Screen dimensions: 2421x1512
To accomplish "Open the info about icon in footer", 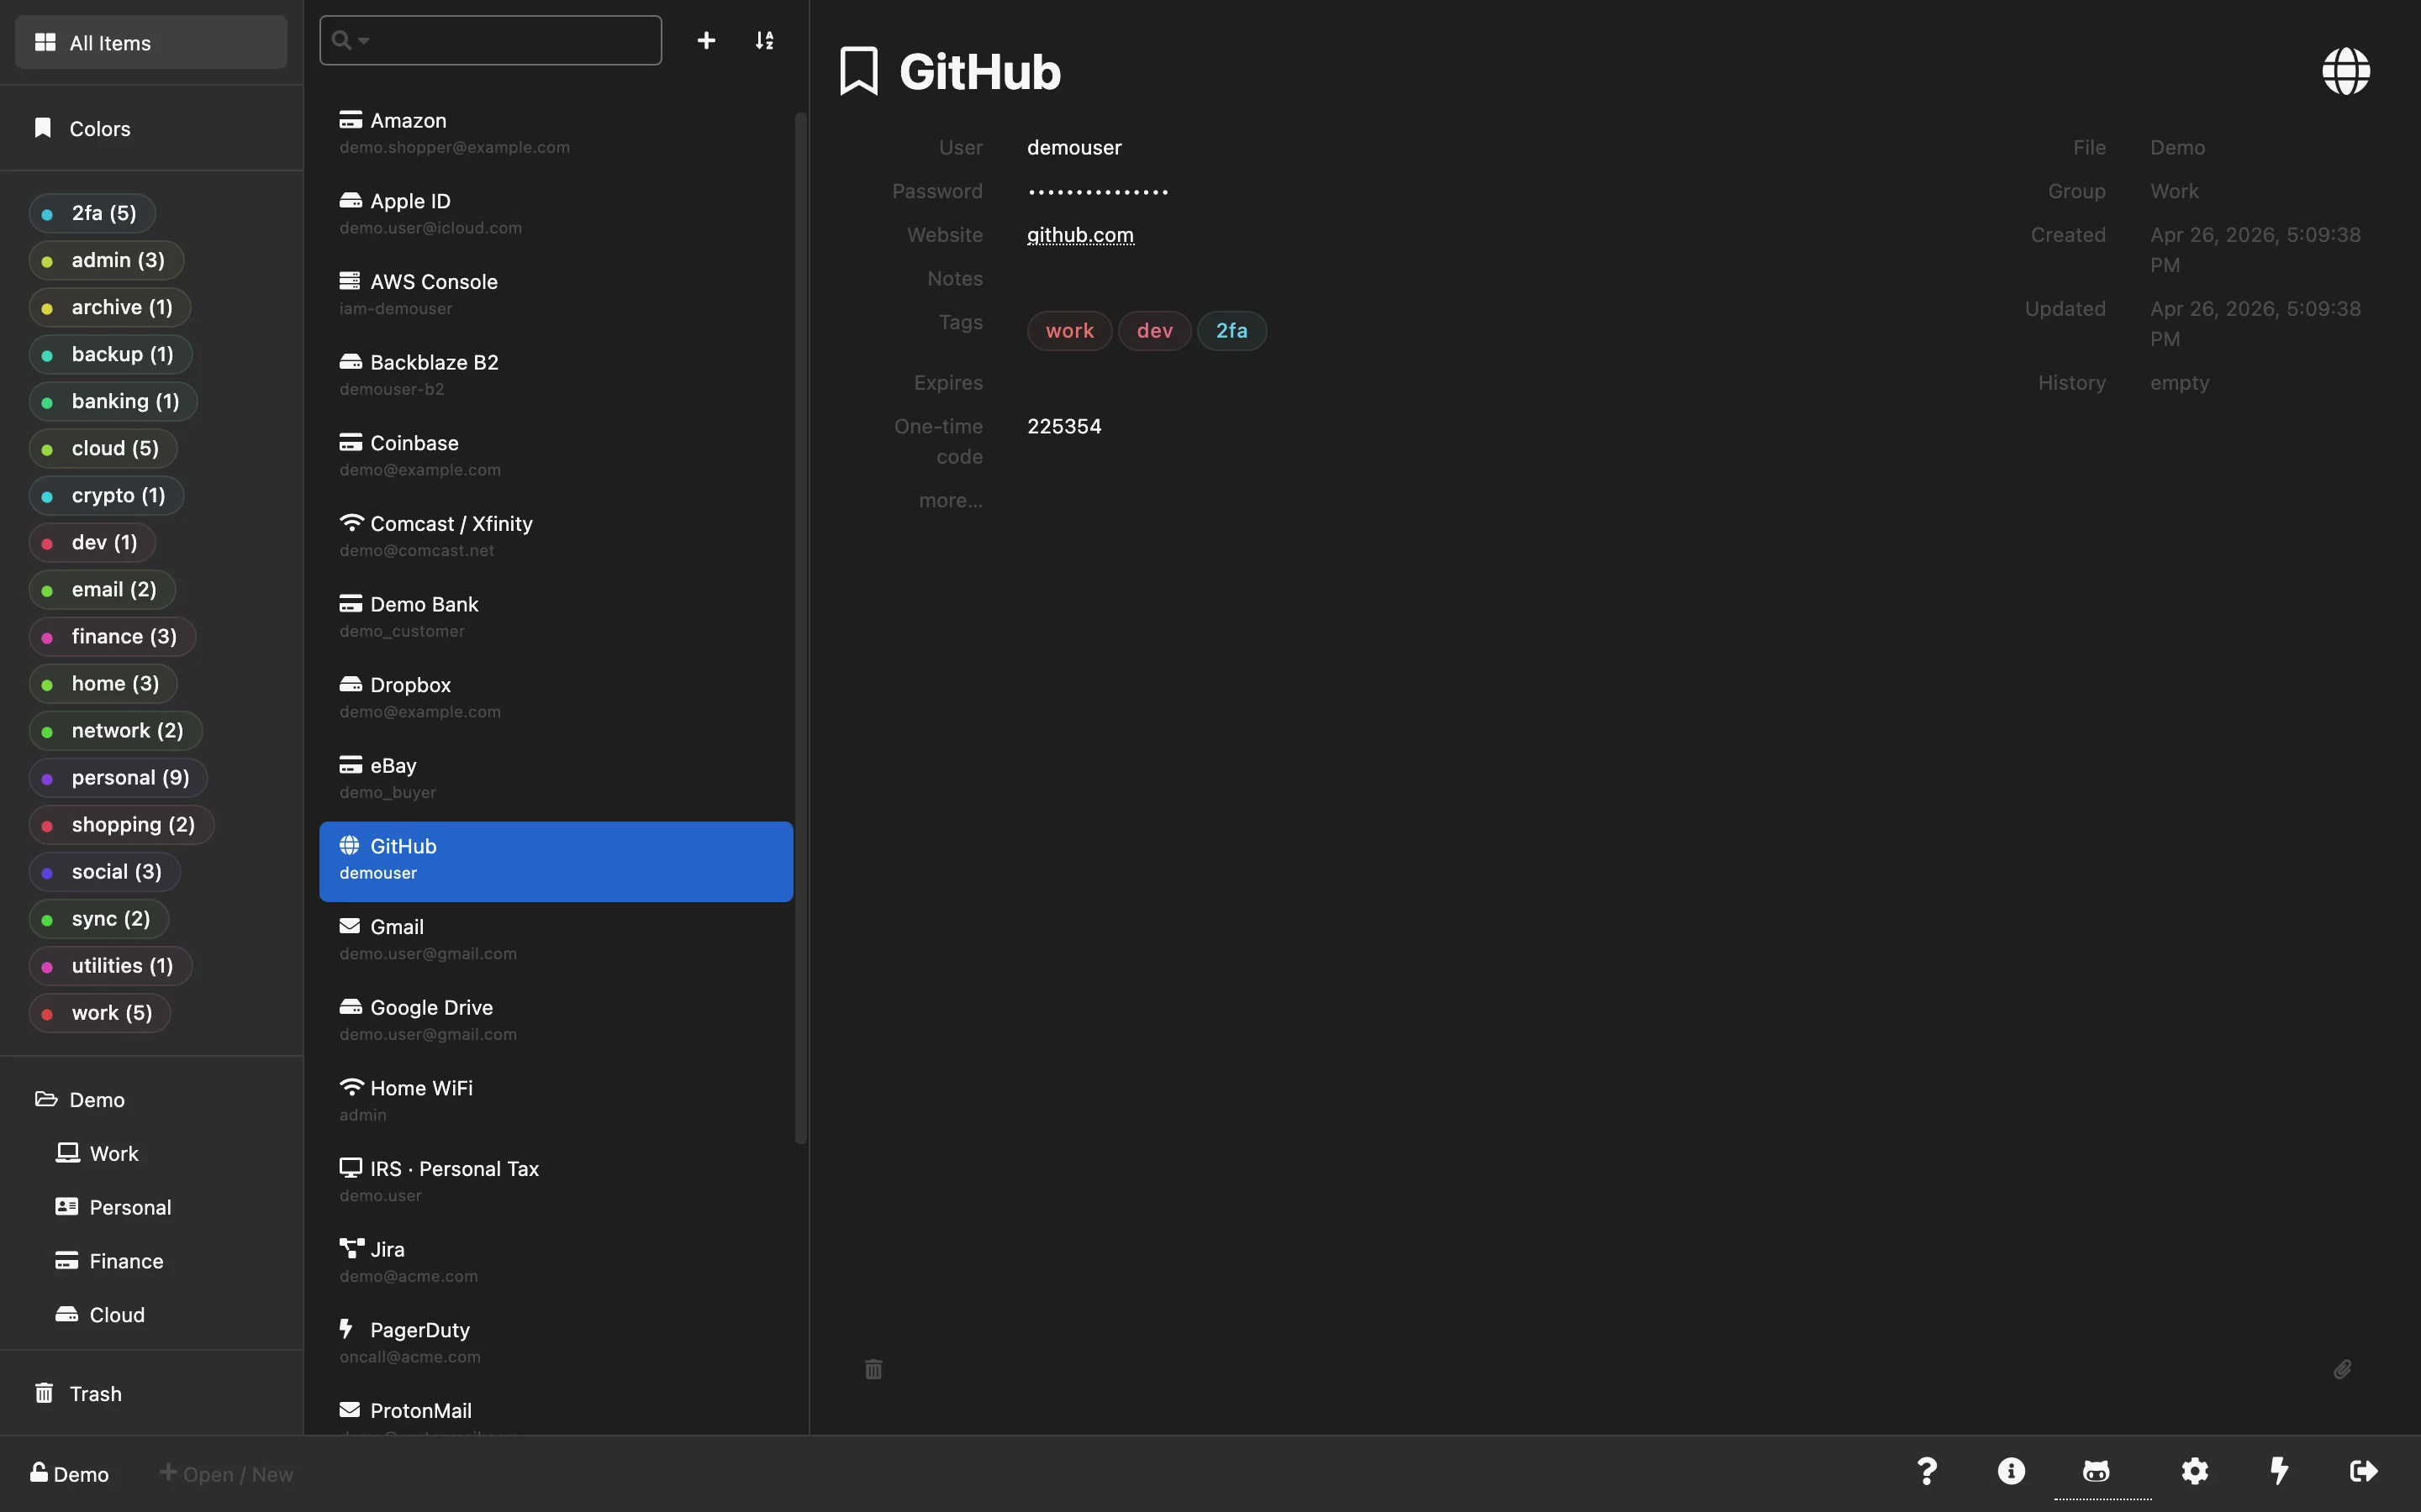I will pos(2011,1471).
